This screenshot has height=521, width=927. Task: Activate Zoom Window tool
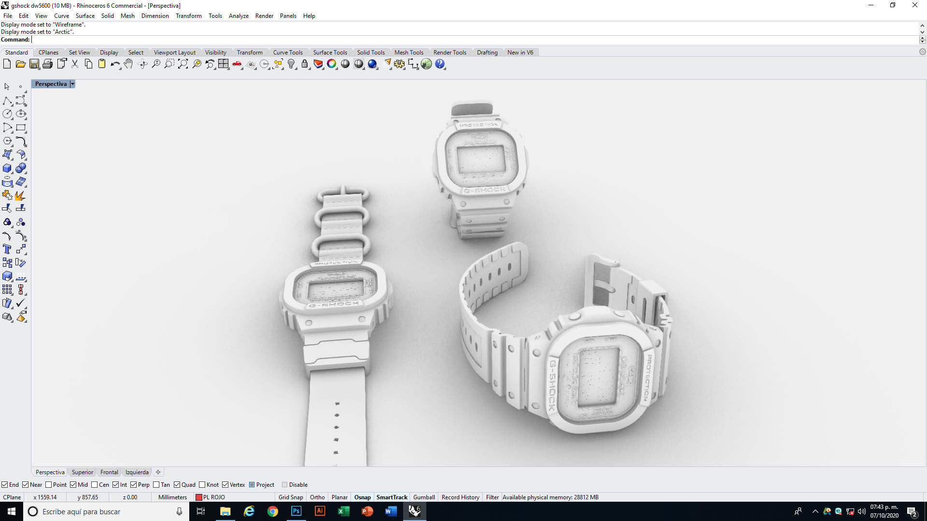click(169, 64)
